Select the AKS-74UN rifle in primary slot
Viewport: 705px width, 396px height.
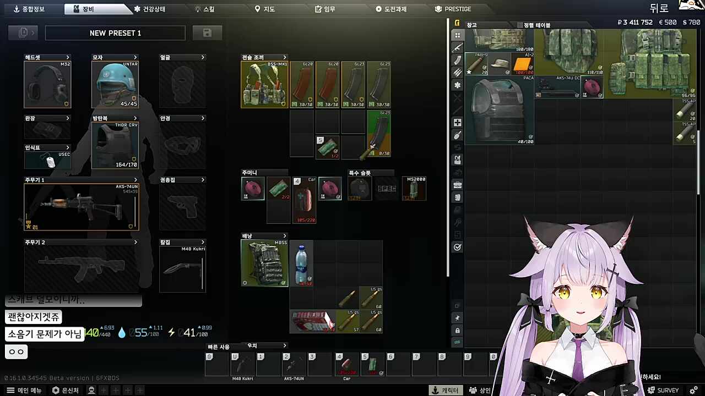pos(82,207)
